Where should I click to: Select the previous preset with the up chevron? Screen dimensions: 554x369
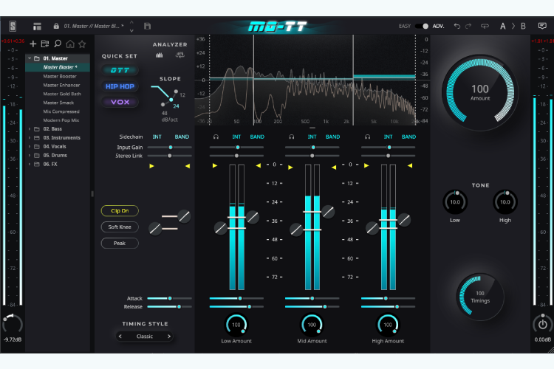[x=131, y=22]
